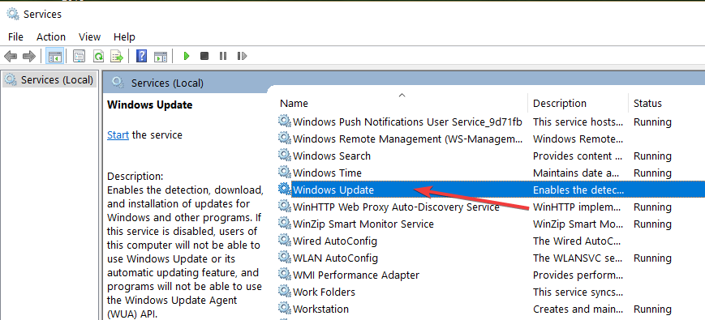Click the Start Service play icon
The width and height of the screenshot is (705, 320).
186,56
